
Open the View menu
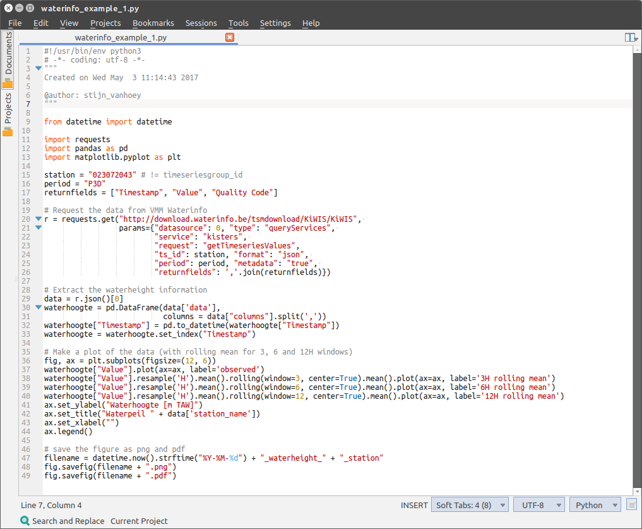[69, 23]
